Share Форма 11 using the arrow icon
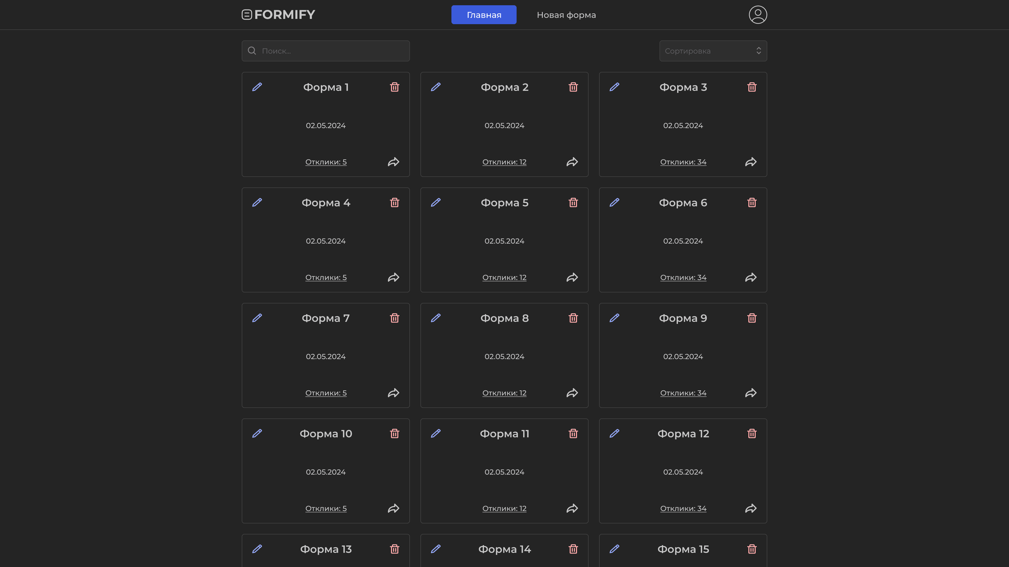Viewport: 1009px width, 567px height. 572,508
